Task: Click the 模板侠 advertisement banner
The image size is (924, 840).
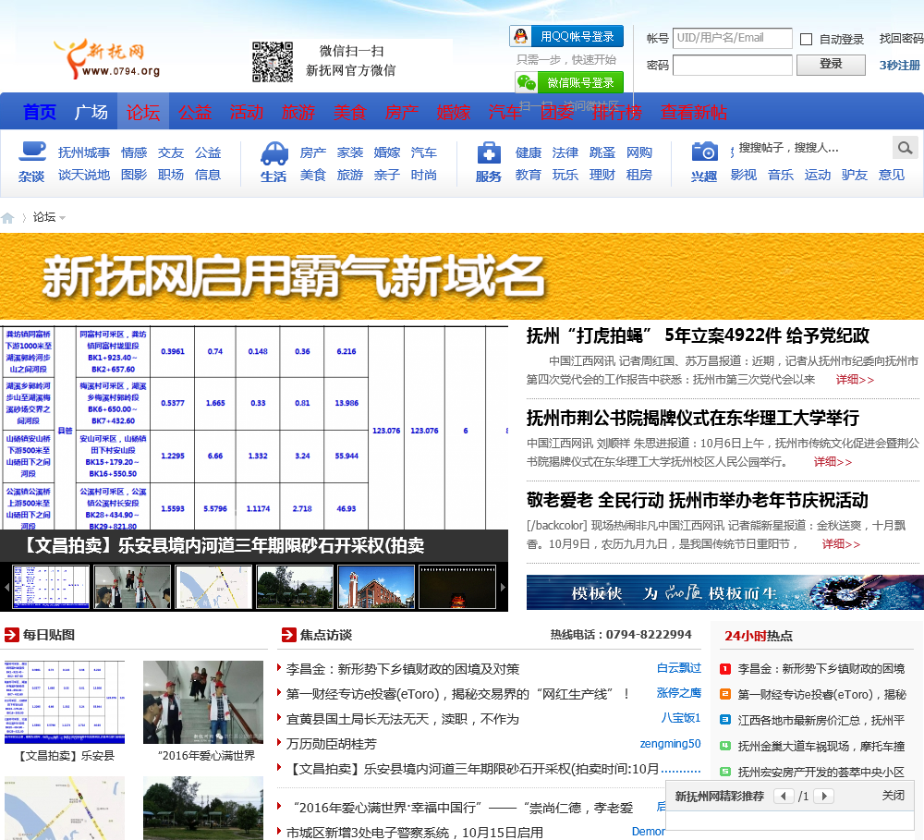Action: click(x=724, y=592)
